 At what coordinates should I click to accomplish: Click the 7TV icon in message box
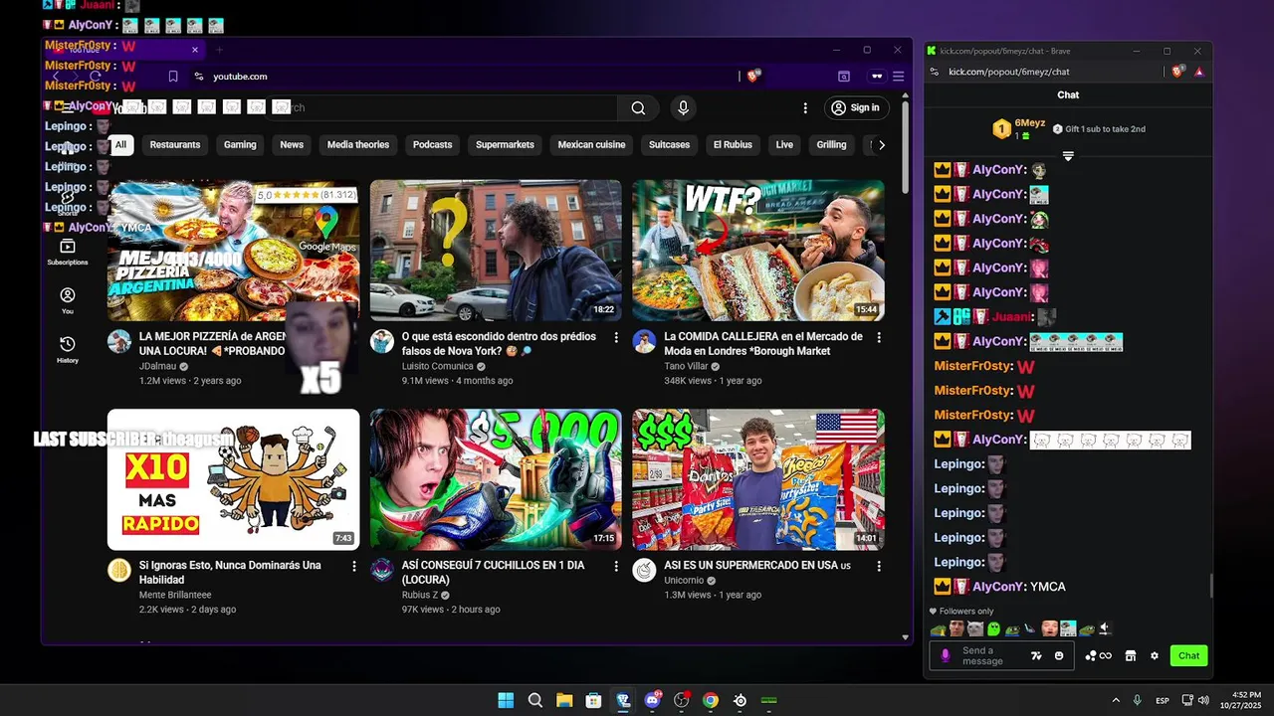click(1036, 655)
